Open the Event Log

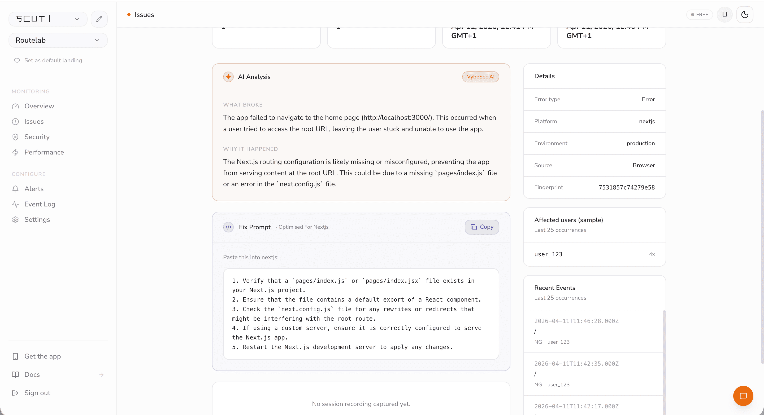tap(40, 204)
